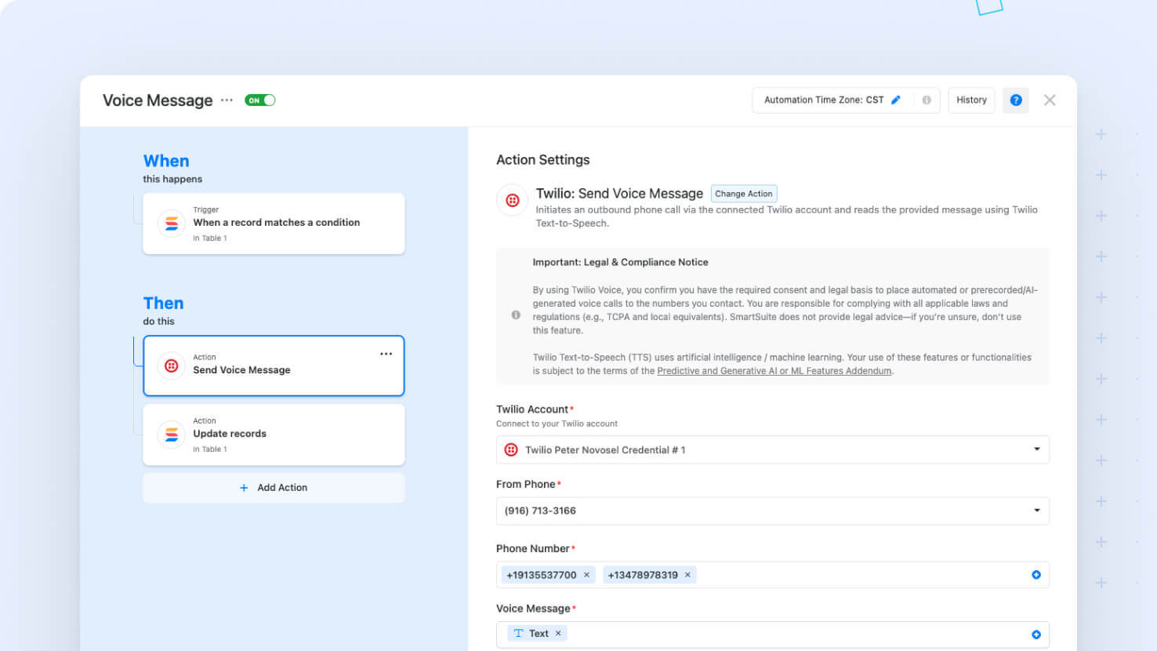Viewport: 1157px width, 651px height.
Task: Click the 'Action Settings' heading
Action: 542,160
